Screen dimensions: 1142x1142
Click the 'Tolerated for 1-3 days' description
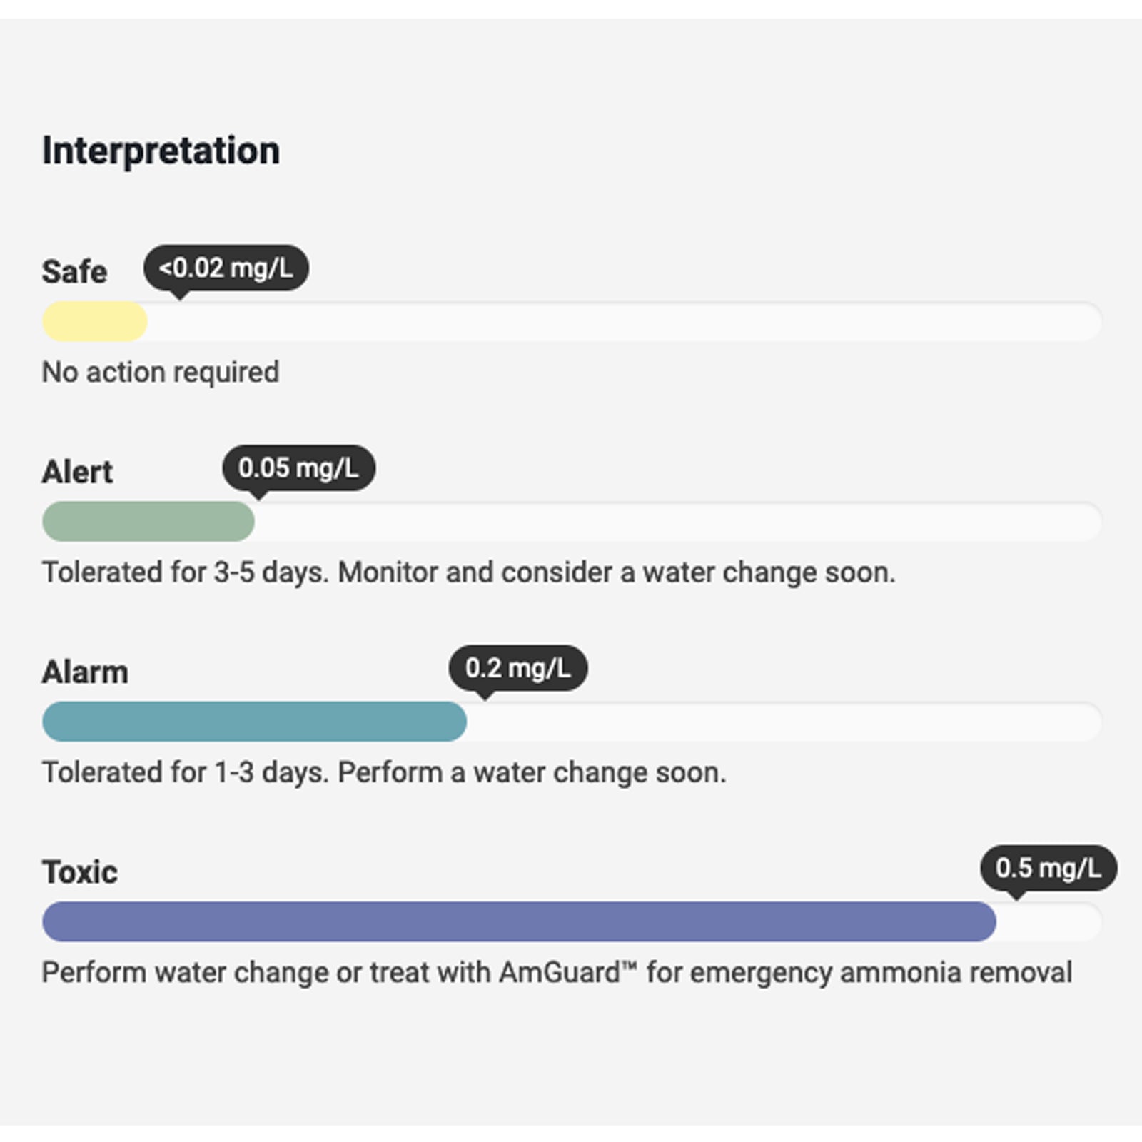point(384,772)
